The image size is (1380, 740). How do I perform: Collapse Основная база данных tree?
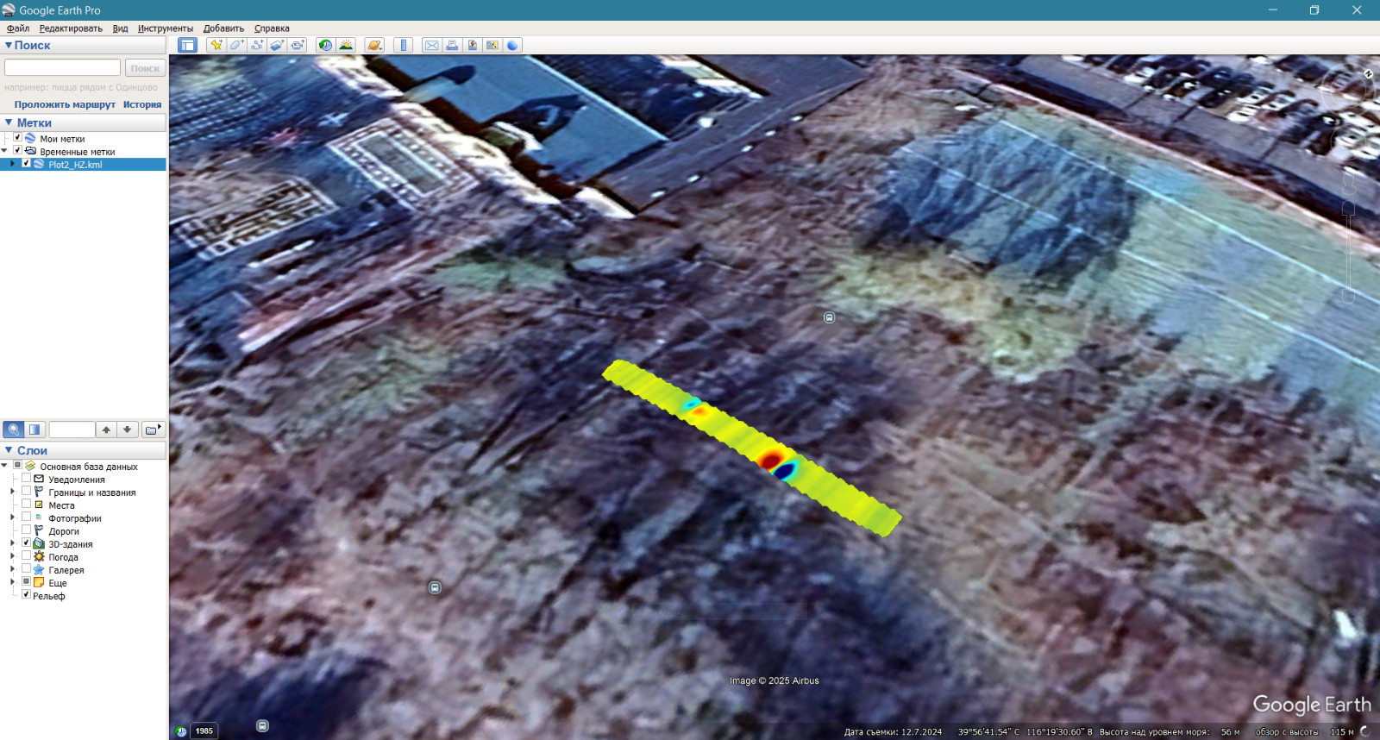pos(4,466)
